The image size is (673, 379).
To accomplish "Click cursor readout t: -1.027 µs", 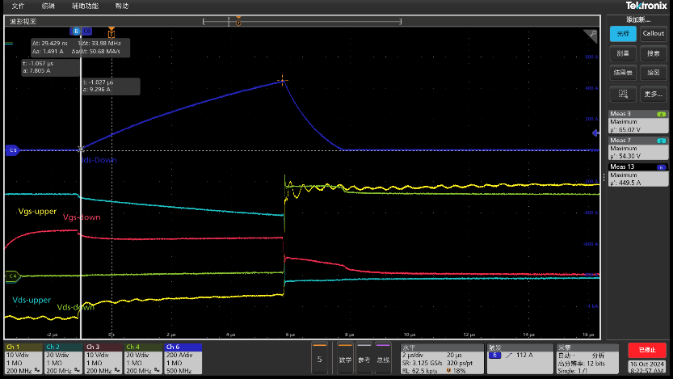I will coord(111,86).
